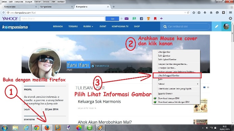
Task: Open File Explorer from taskbar
Action: pos(15,128)
